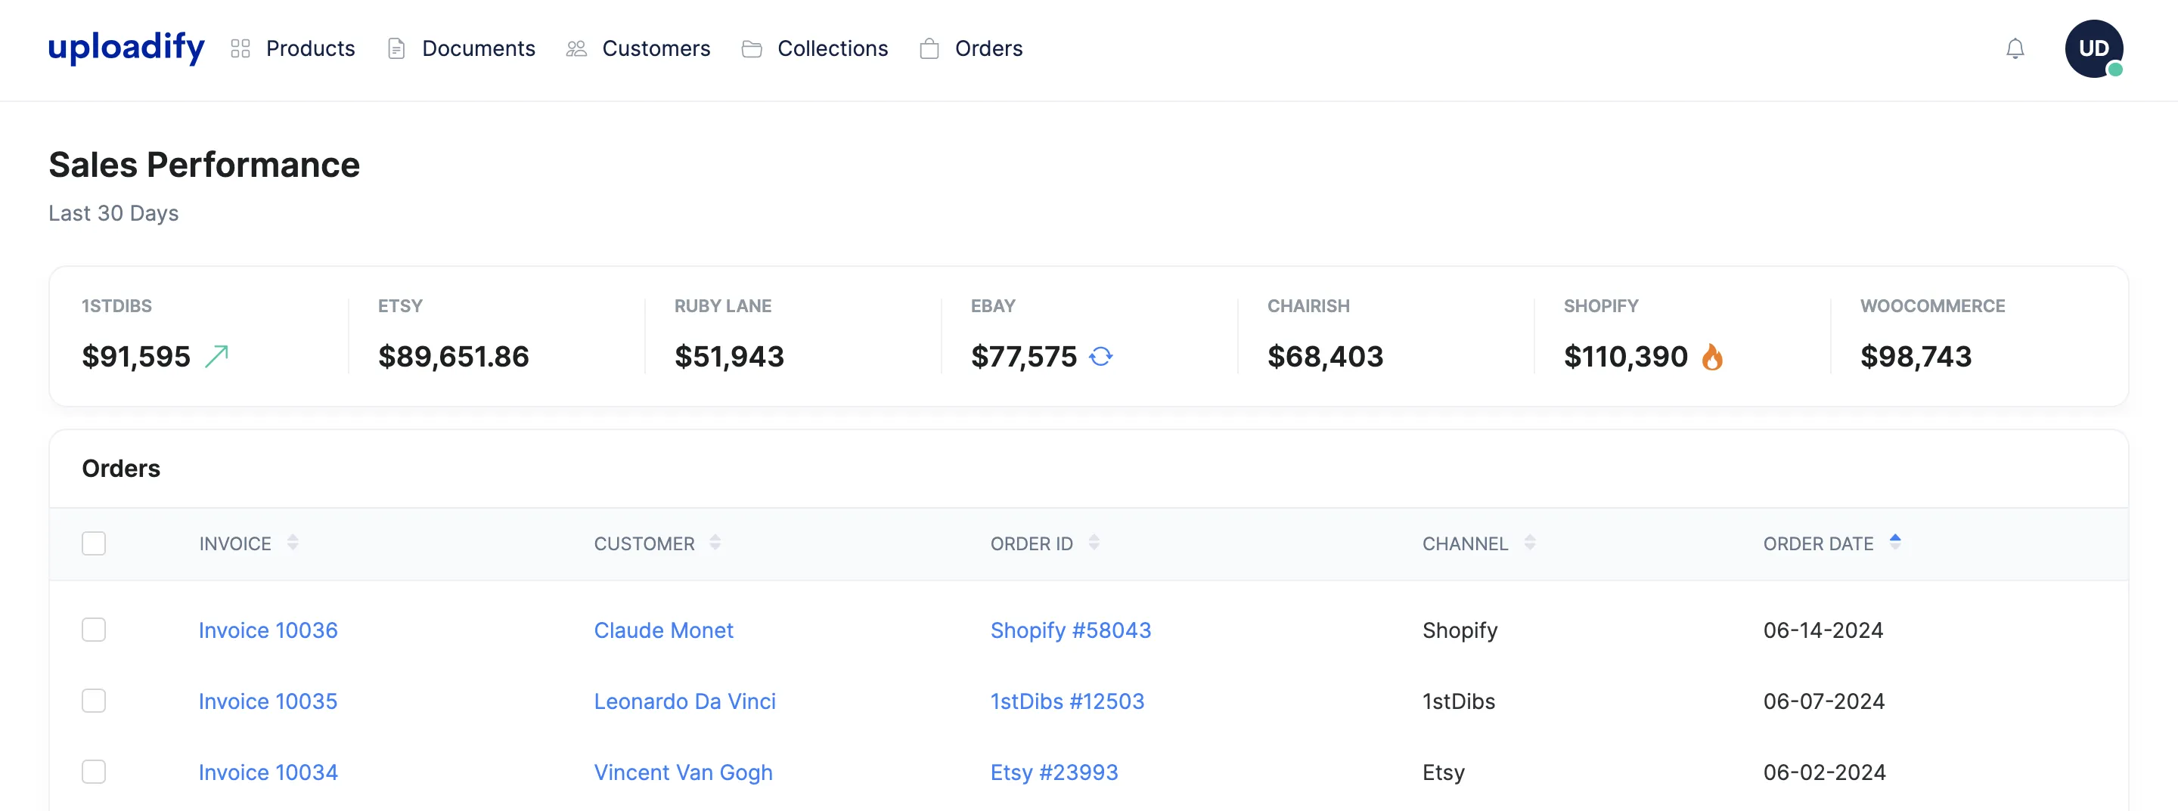Open the Products menu item
Screen dimensions: 2178x811
(x=310, y=49)
